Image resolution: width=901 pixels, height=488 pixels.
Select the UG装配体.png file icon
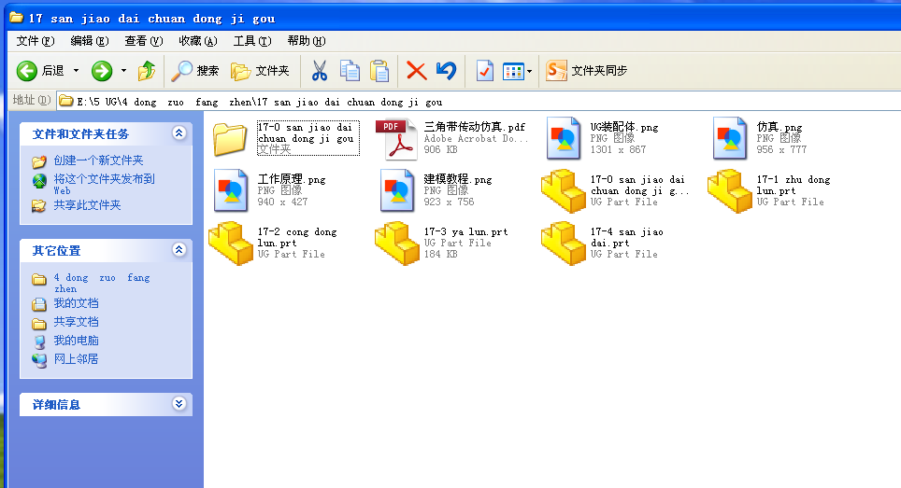(563, 138)
